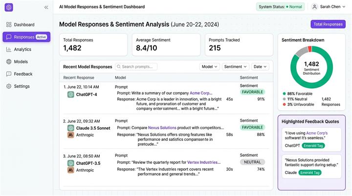
Task: Click the Analytics bar chart icon
Action: (x=9, y=49)
